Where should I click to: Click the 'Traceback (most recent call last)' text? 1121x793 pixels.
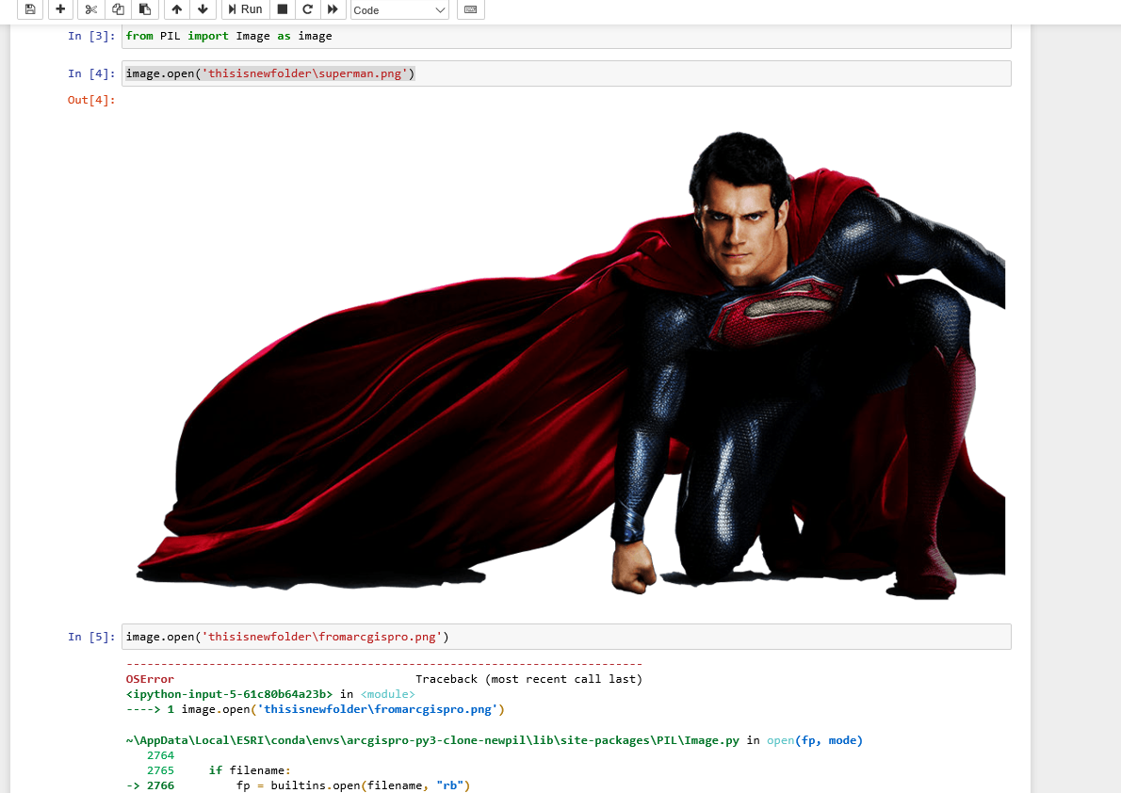pos(529,679)
